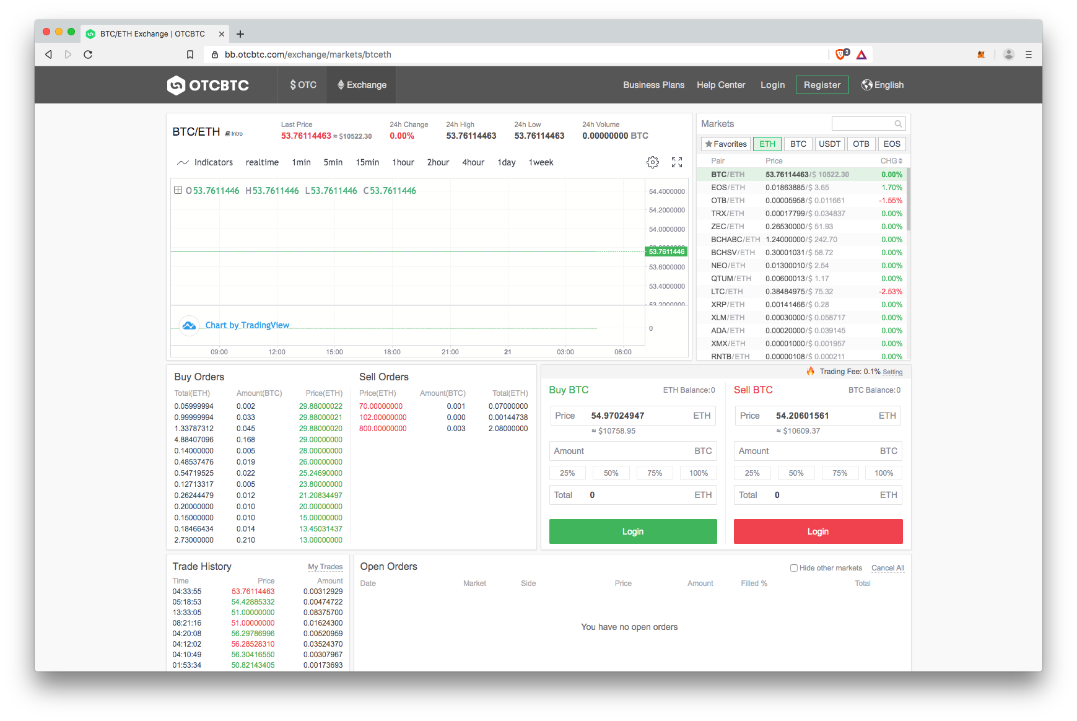Click the markets search magnifier icon
The width and height of the screenshot is (1077, 721).
[898, 124]
